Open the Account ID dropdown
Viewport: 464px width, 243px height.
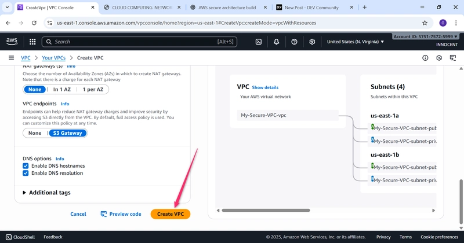425,36
